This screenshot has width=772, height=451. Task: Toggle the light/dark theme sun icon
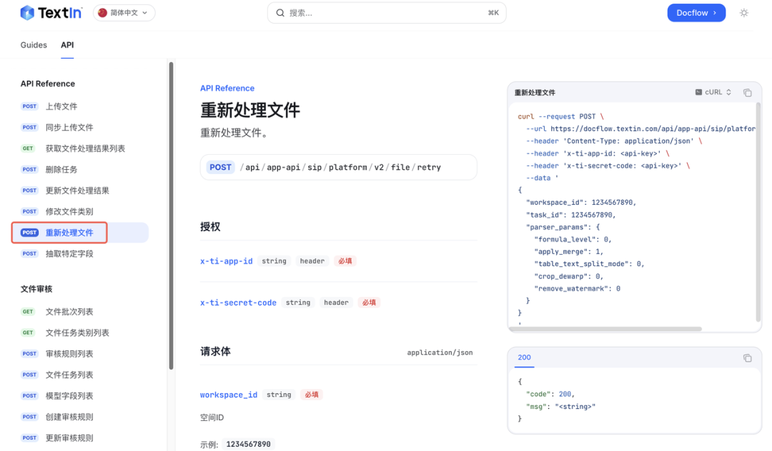tap(744, 13)
